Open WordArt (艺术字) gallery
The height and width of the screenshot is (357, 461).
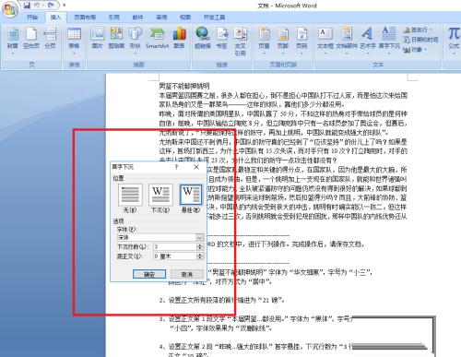[368, 41]
